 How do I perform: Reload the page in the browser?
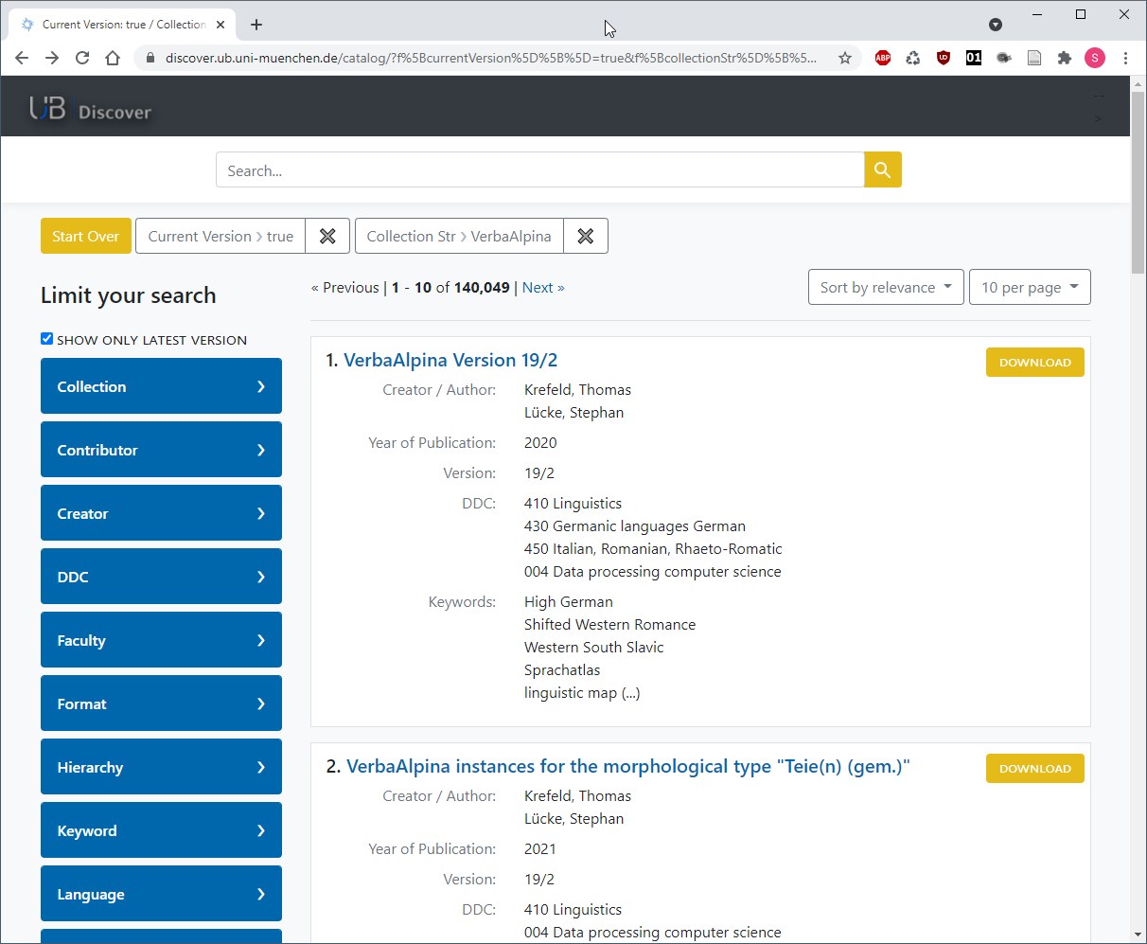pyautogui.click(x=82, y=58)
